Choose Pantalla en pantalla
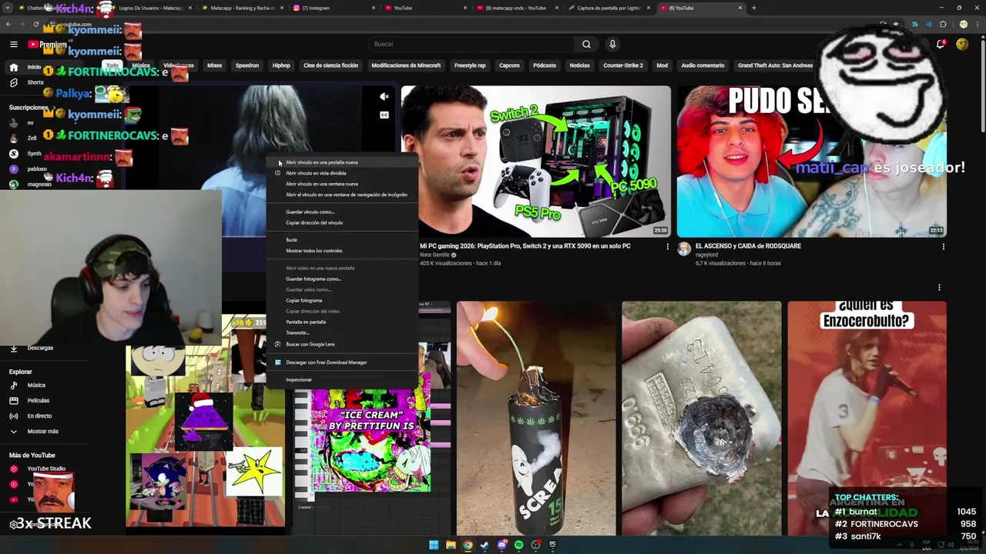The width and height of the screenshot is (986, 554). 343,322
